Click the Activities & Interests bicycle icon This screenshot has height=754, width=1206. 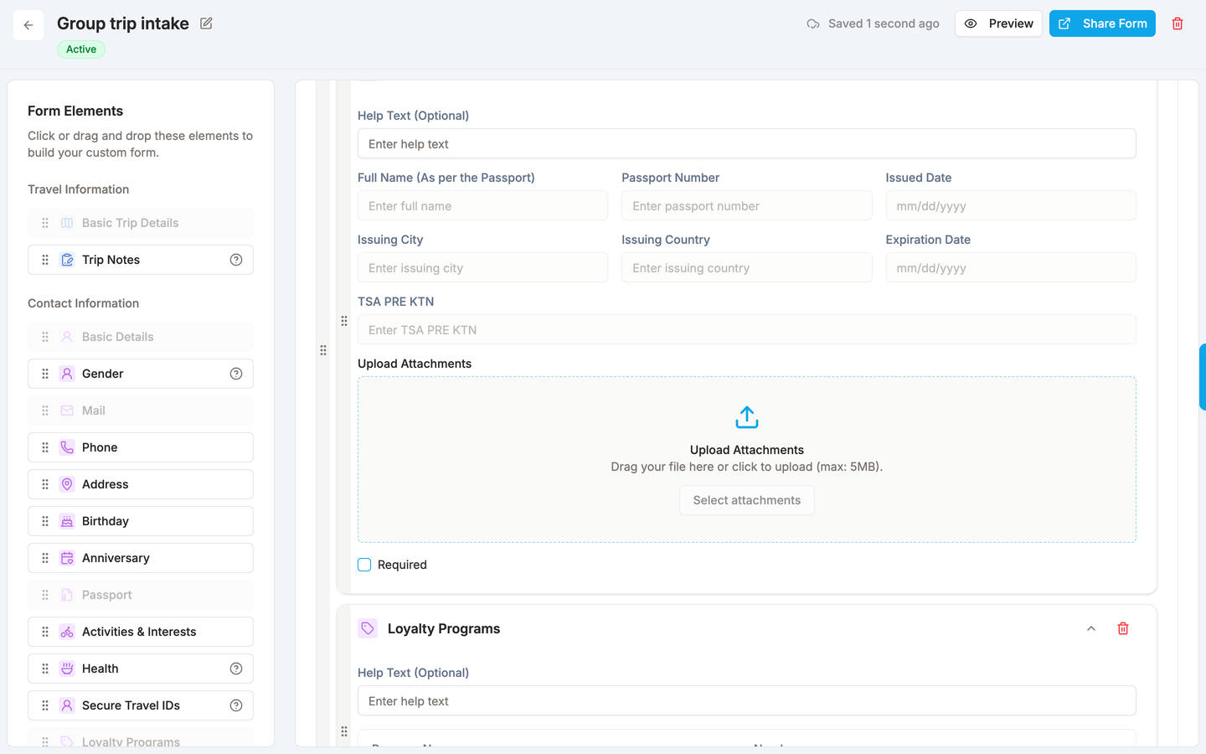67,632
